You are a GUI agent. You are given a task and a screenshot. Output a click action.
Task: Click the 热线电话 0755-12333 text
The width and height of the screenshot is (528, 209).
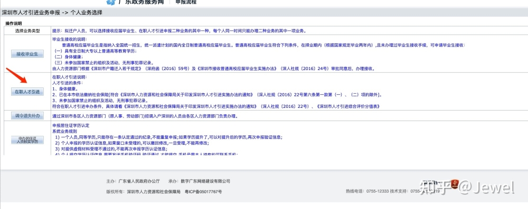coord(367,191)
